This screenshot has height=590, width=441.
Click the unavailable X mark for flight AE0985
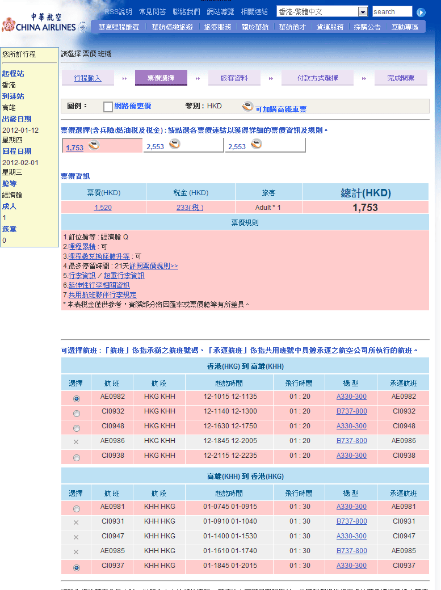click(76, 551)
